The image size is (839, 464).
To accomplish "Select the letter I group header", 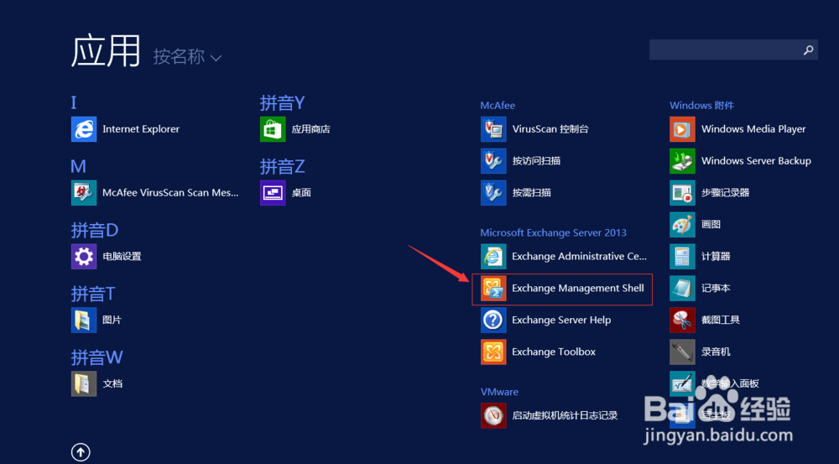I will click(x=74, y=102).
